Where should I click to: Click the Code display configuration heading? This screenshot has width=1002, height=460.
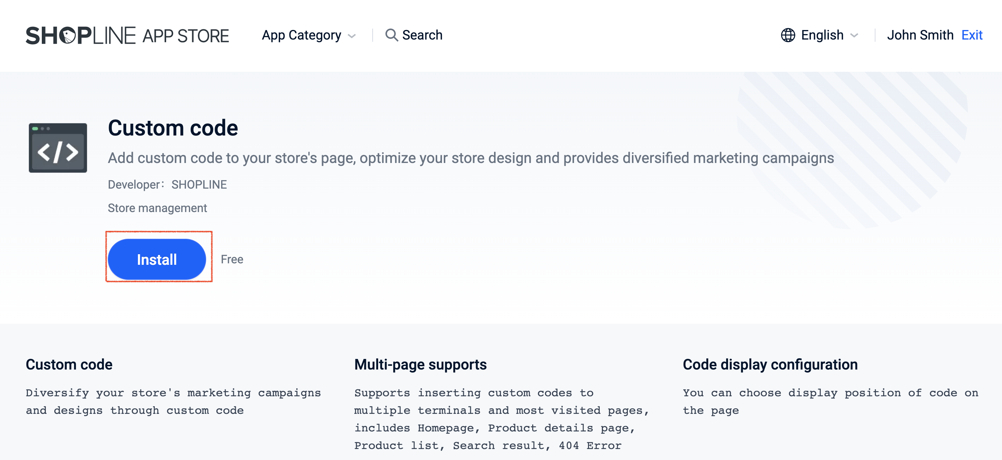click(770, 364)
